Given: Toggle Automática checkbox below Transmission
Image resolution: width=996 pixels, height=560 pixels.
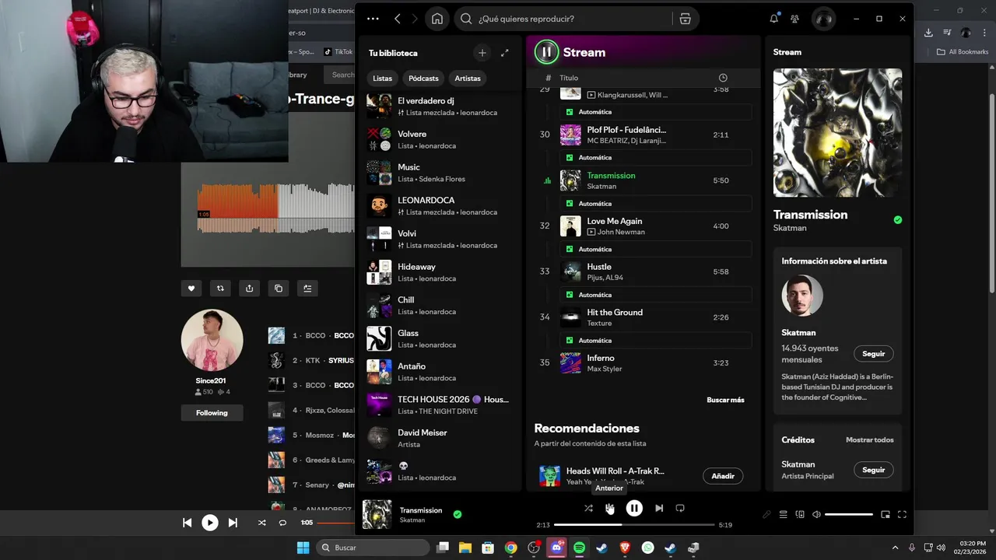Looking at the screenshot, I should coord(570,204).
